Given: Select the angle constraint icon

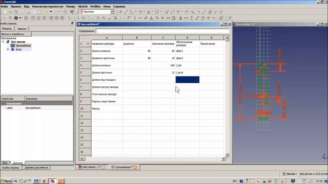Looking at the screenshot, I should pyautogui.click(x=209, y=18).
